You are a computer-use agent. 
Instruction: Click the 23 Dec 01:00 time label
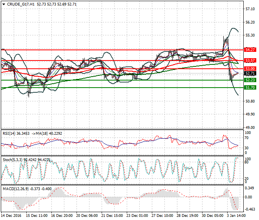137,216
